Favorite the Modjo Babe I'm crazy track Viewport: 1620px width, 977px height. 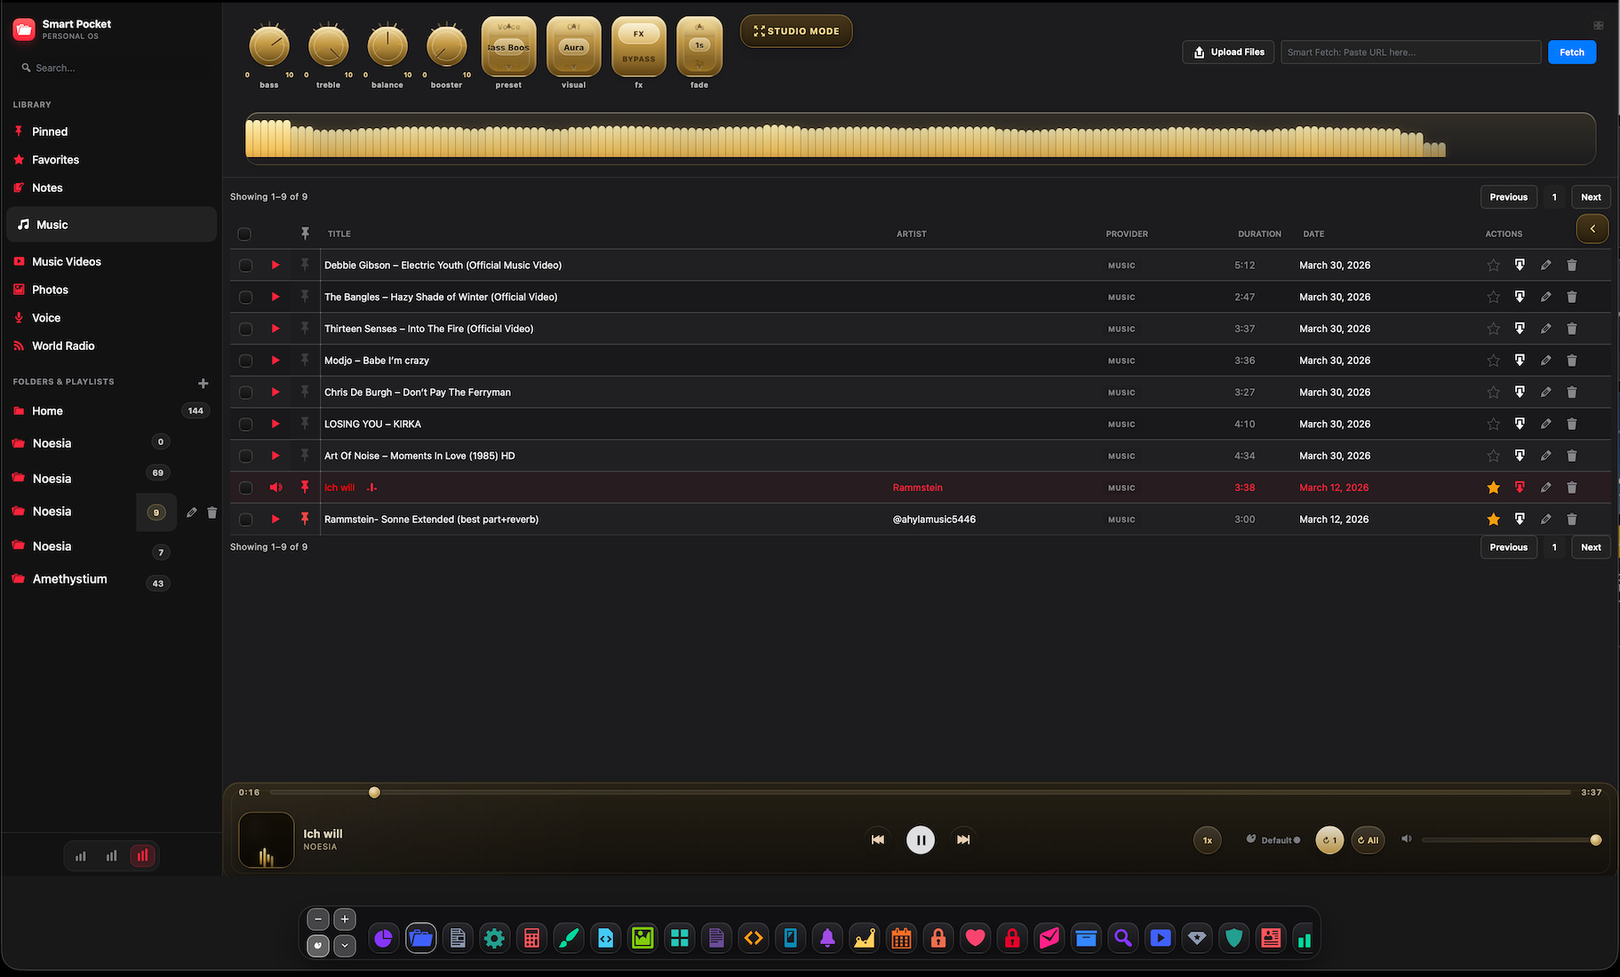coord(1493,361)
